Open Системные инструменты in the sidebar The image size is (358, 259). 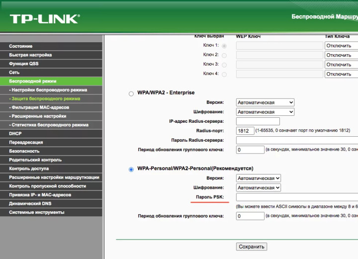[x=36, y=212]
